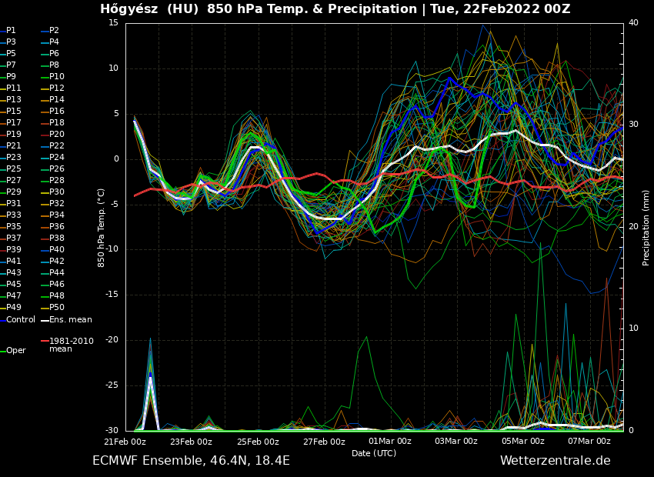Image resolution: width=654 pixels, height=477 pixels.
Task: Click the ECMWF Ensemble coordinates caption
Action: point(191,461)
